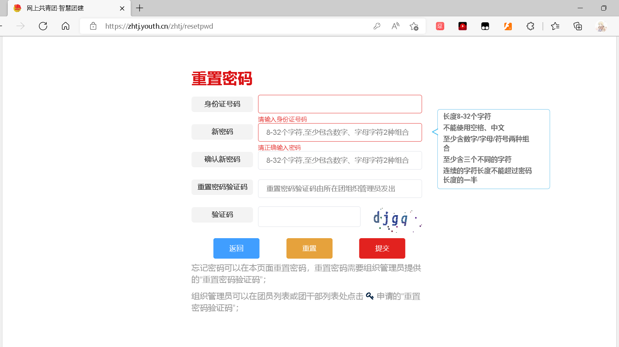
Task: View site information lock icon
Action: click(x=93, y=26)
